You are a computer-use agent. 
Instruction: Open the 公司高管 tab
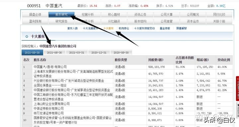166,21
